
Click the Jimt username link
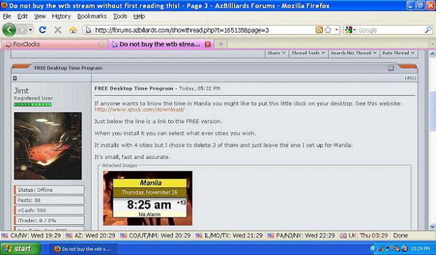pos(20,91)
